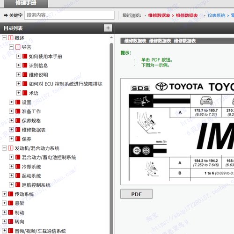Expand 音频/视频/车载通信系统 node
The image size is (234, 234).
point(4,231)
